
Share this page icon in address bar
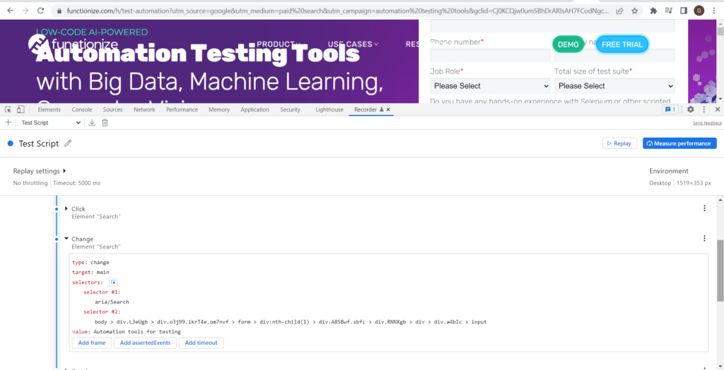pyautogui.click(x=619, y=10)
